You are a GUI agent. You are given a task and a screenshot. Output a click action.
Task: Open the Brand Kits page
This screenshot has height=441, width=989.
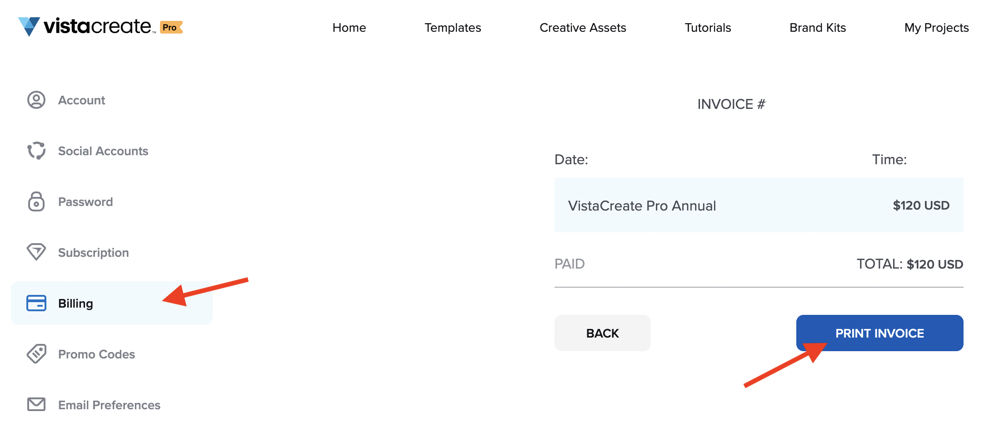point(818,28)
